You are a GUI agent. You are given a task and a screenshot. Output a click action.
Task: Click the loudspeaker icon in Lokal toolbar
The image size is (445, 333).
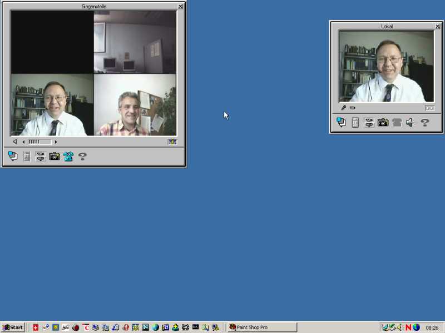coord(410,122)
